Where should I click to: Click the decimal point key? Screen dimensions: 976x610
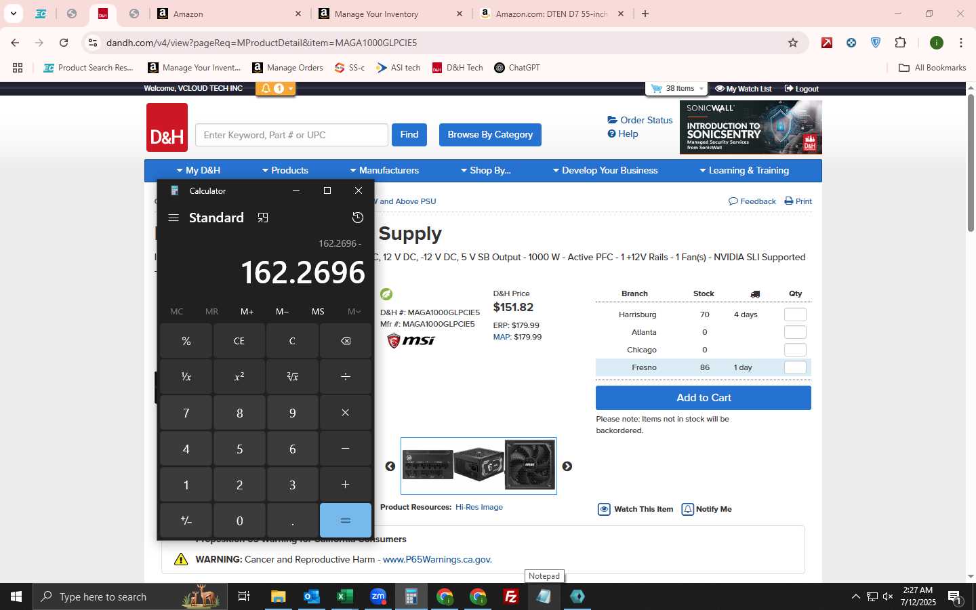(x=292, y=521)
